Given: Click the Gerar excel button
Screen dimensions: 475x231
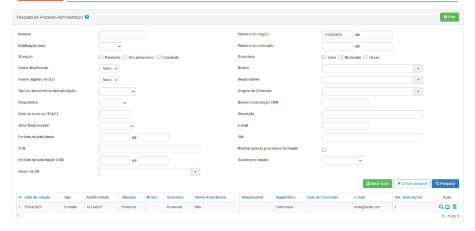Looking at the screenshot, I should 378,184.
